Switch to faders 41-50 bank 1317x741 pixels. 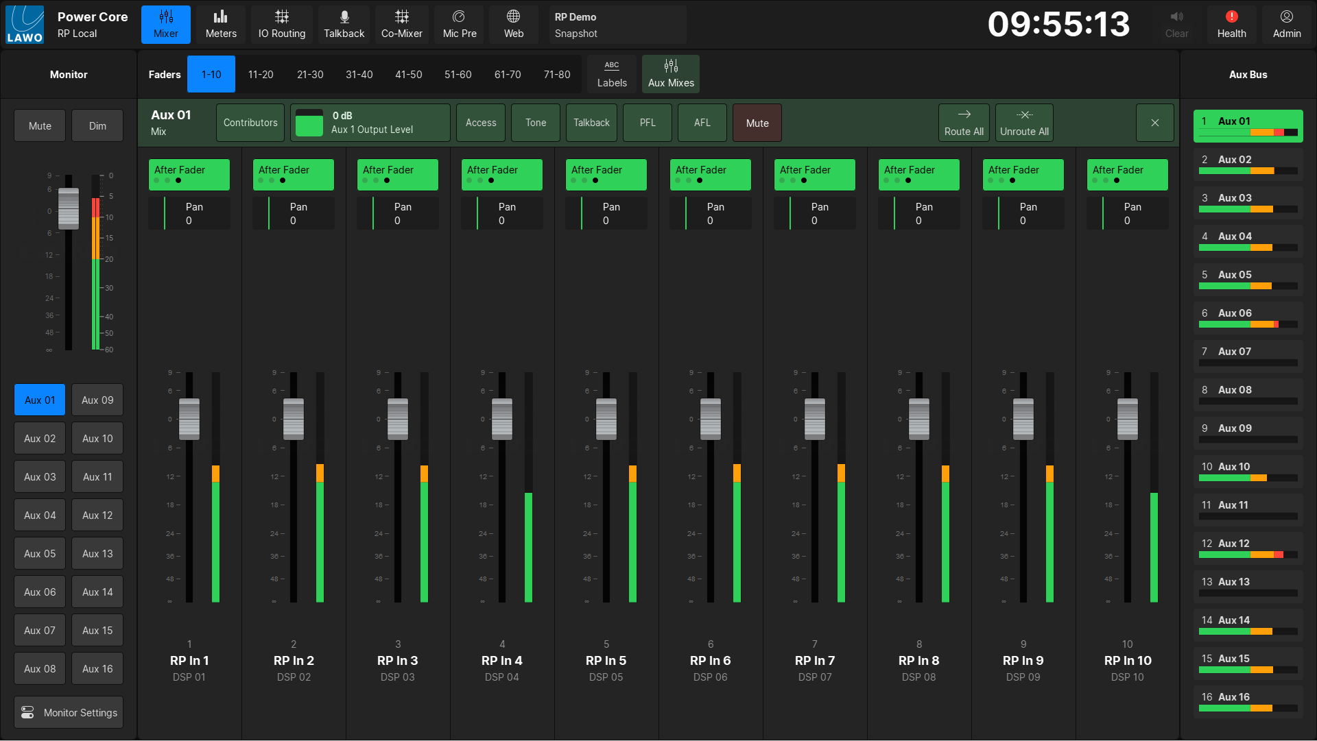coord(408,74)
